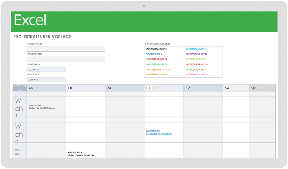288x169 pixels.
Task: Click the ENDDATUM label
Action: click(33, 75)
